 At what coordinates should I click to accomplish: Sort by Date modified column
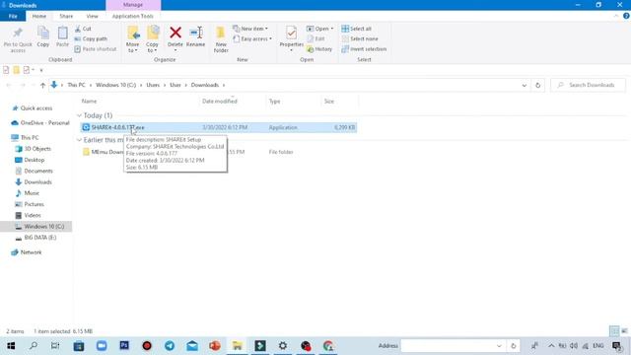click(220, 101)
